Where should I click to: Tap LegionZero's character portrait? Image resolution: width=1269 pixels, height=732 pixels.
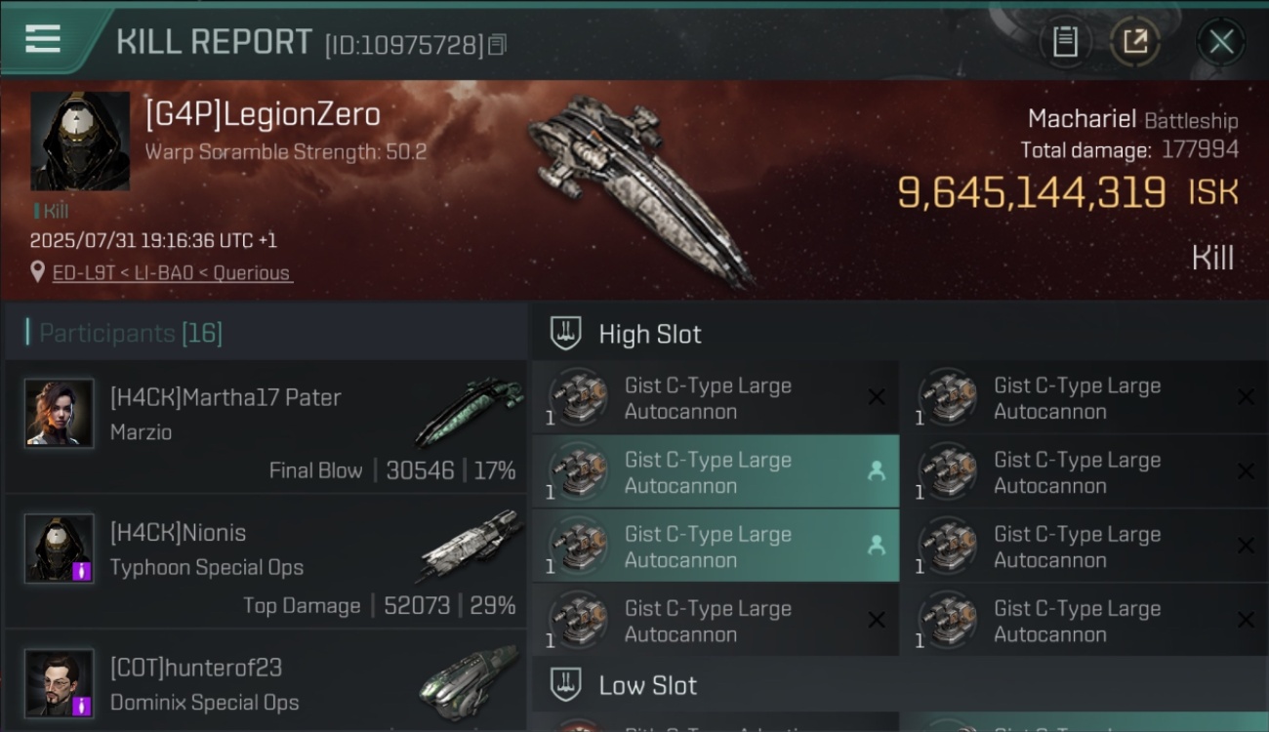pos(80,142)
